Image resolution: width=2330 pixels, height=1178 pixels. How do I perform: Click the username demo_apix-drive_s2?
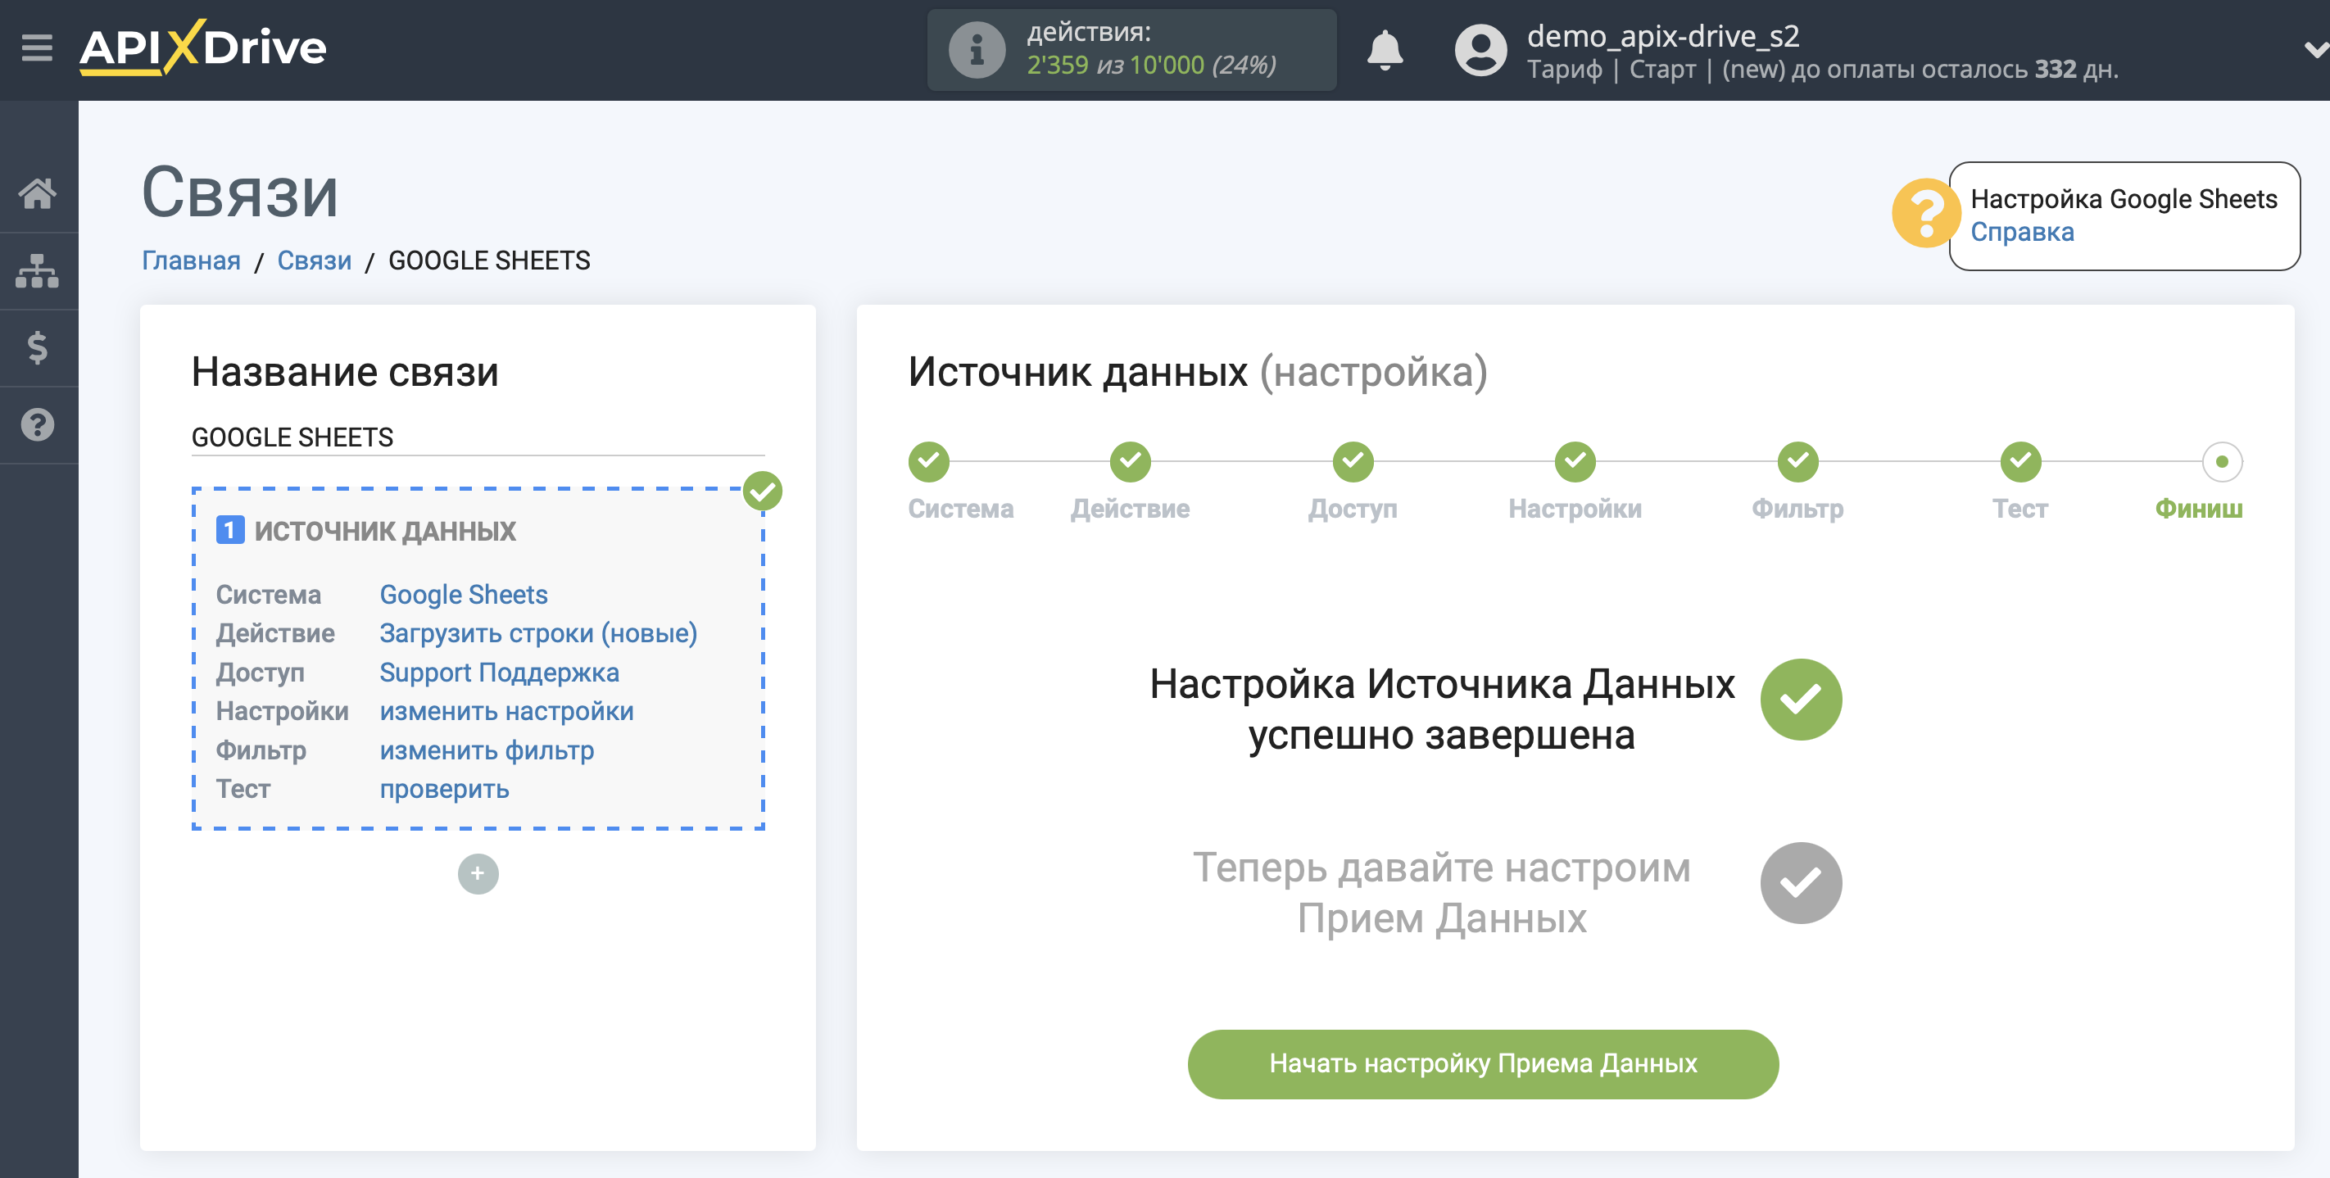click(x=1662, y=36)
